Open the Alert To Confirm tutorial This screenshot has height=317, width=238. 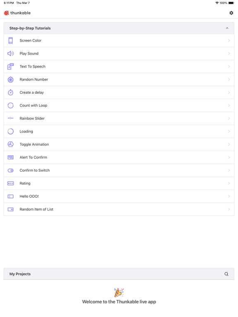[x=119, y=157]
